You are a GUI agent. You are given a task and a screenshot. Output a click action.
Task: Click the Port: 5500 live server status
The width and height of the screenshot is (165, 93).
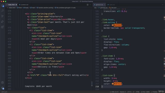click(x=145, y=92)
